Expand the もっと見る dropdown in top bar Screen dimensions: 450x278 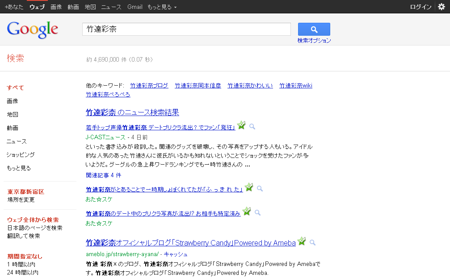(162, 7)
